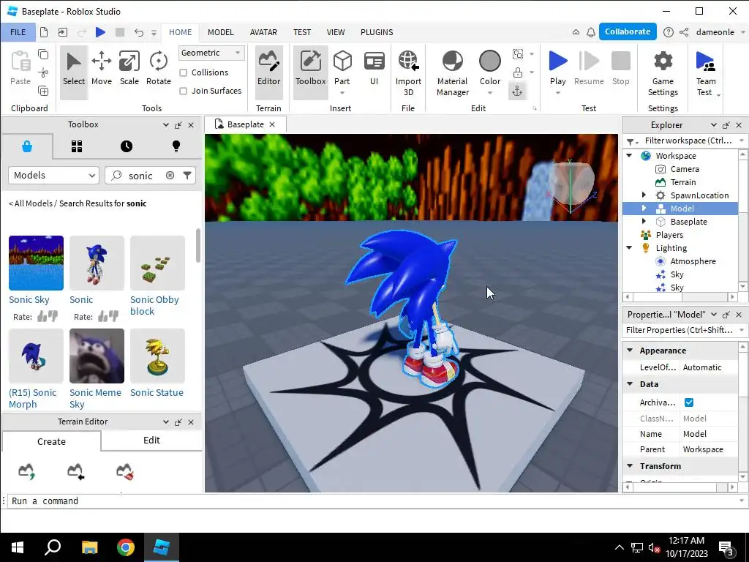Expand the Model node arrow
749x562 pixels.
click(644, 209)
